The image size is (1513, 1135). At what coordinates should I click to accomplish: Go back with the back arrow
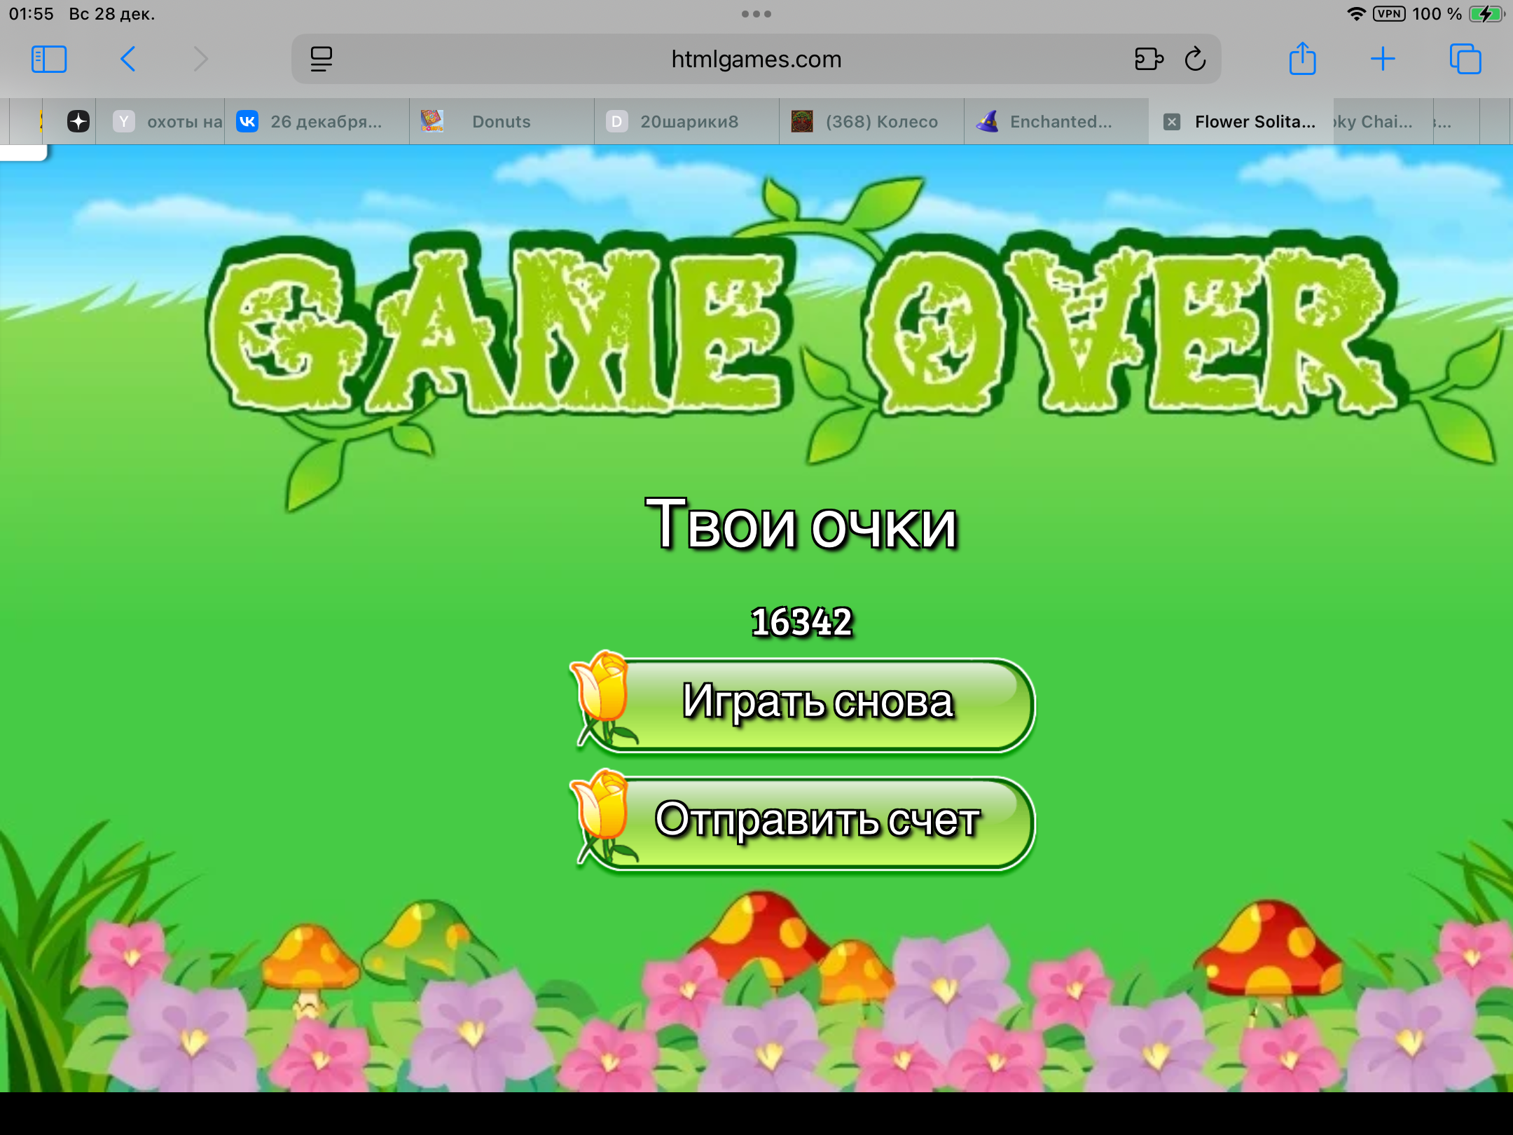click(127, 60)
